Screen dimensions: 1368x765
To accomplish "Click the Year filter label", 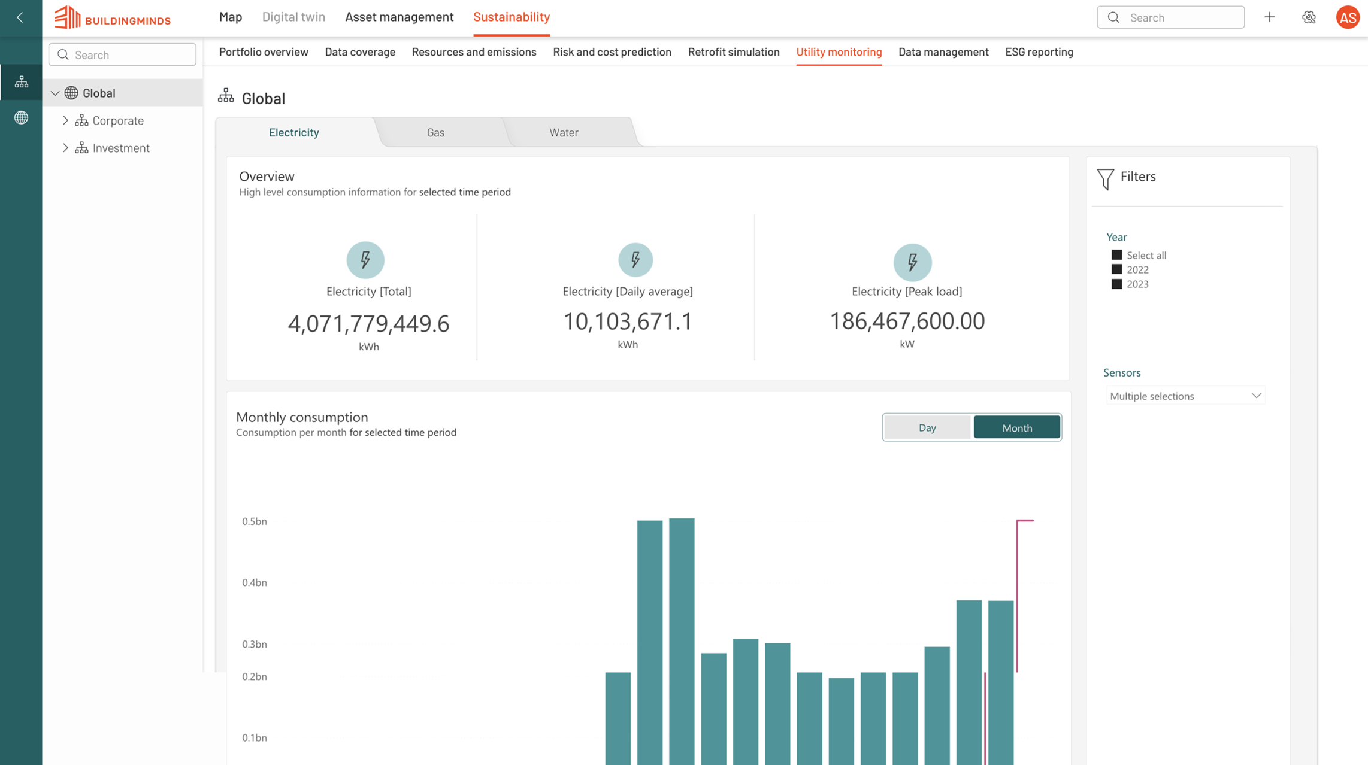I will [x=1116, y=237].
